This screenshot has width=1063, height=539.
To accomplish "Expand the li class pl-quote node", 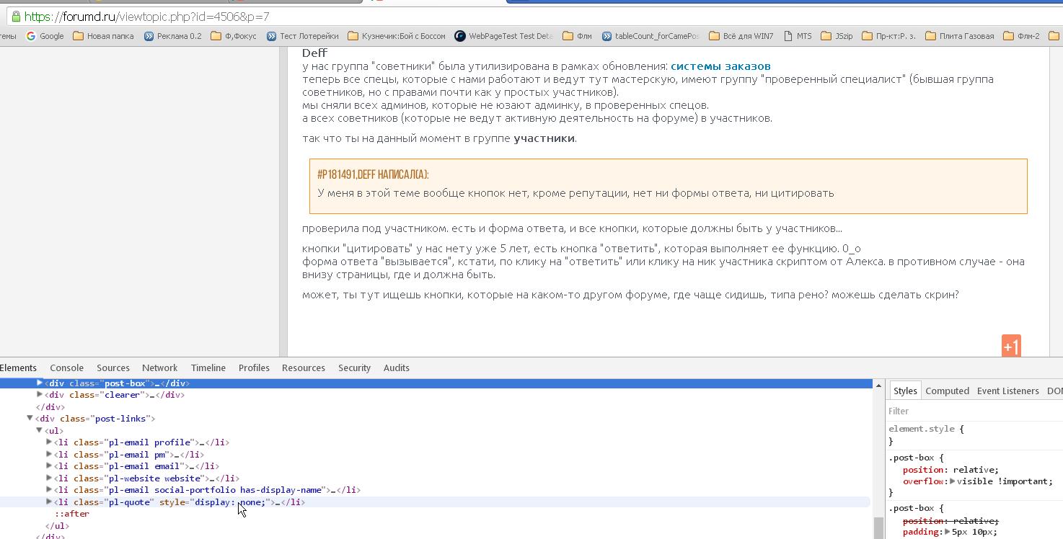I will coord(49,502).
